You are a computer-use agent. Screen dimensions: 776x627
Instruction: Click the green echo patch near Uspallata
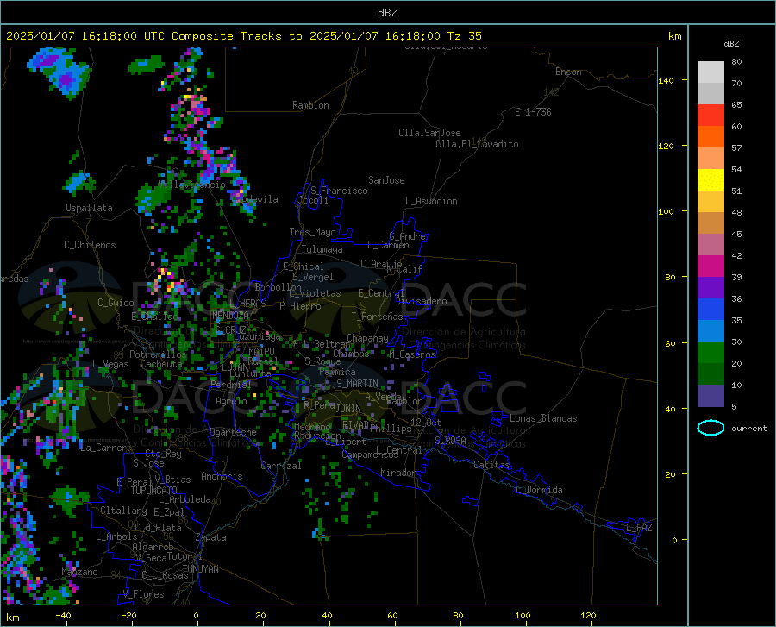(153, 197)
